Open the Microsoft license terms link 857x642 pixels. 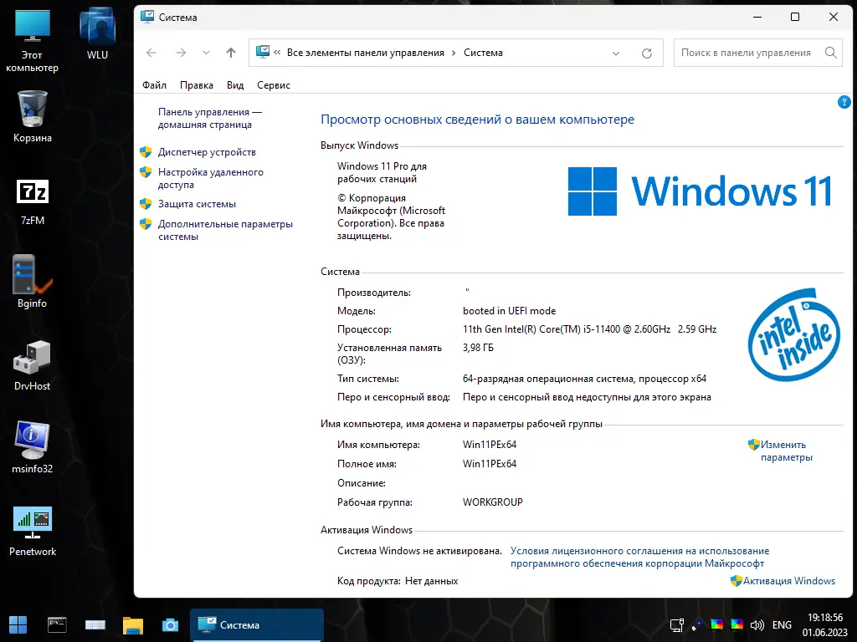click(x=639, y=558)
